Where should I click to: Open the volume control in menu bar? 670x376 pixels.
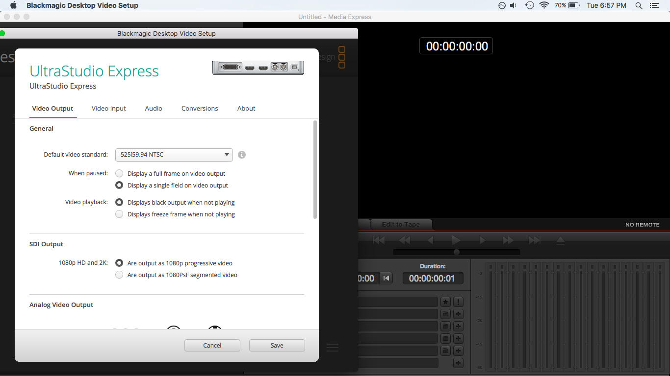(514, 5)
